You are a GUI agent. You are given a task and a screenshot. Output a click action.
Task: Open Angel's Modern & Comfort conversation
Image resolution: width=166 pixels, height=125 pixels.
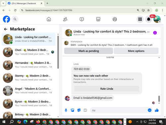point(29,91)
